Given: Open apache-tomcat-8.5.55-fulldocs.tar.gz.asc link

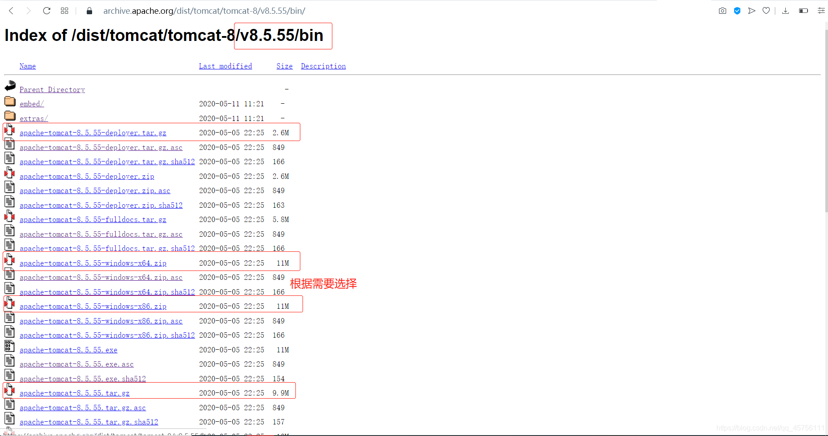Looking at the screenshot, I should pyautogui.click(x=101, y=234).
